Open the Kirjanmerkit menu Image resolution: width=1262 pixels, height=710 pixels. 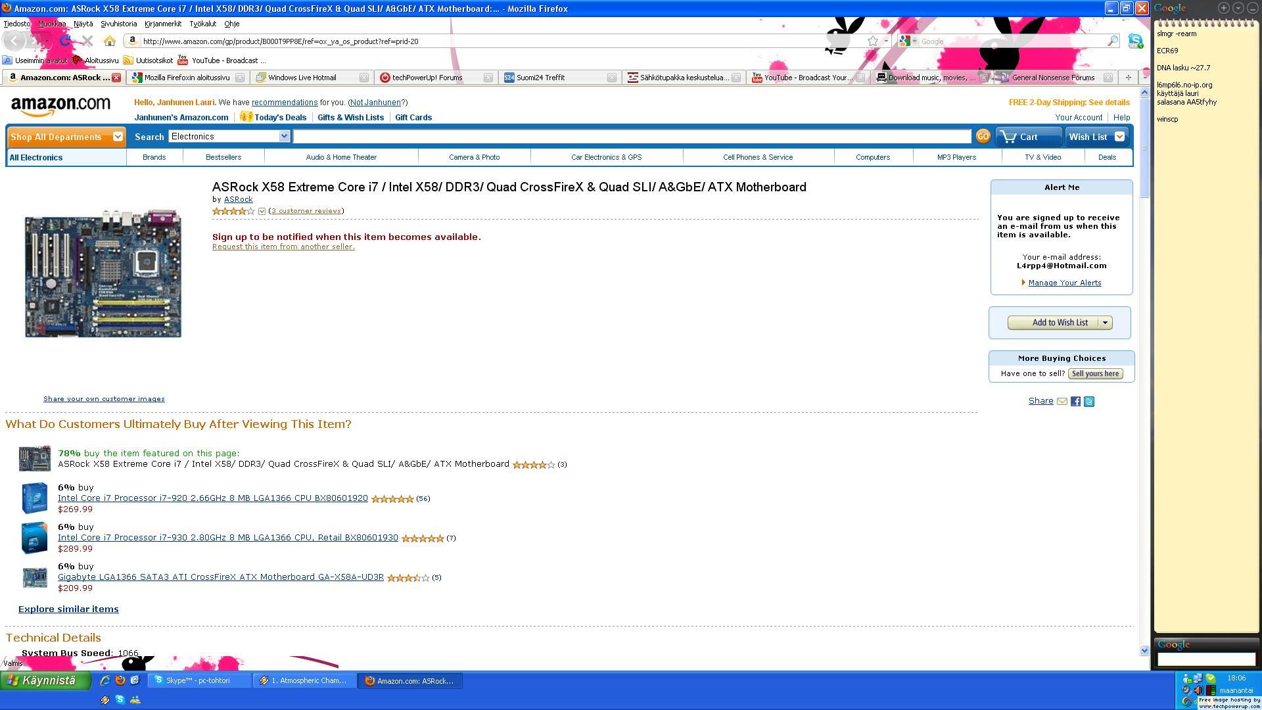point(163,24)
